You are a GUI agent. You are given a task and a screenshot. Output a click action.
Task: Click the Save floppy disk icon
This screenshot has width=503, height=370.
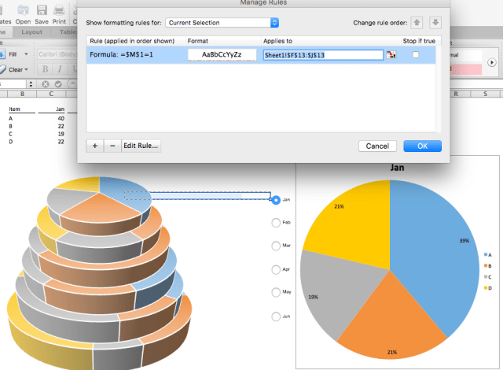pyautogui.click(x=42, y=10)
